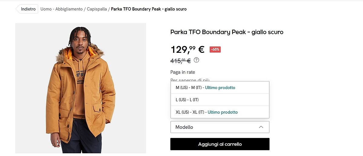The width and height of the screenshot is (363, 156).
Task: Go to the Capispalla breadcrumb category
Action: pyautogui.click(x=97, y=9)
